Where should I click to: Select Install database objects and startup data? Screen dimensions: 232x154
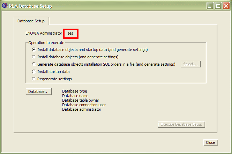pos(34,50)
